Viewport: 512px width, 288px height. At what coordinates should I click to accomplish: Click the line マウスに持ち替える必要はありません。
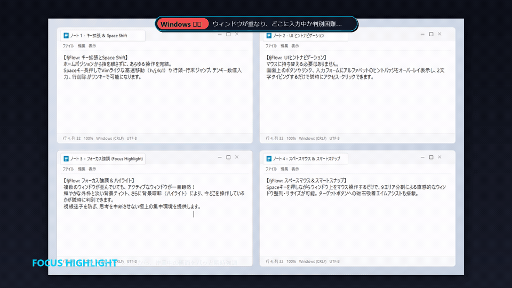pos(303,64)
